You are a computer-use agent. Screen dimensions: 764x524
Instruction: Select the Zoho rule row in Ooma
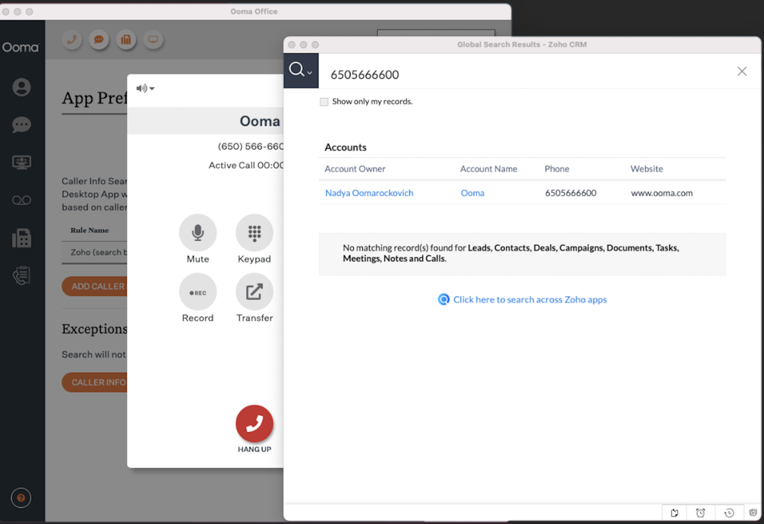[x=95, y=252]
